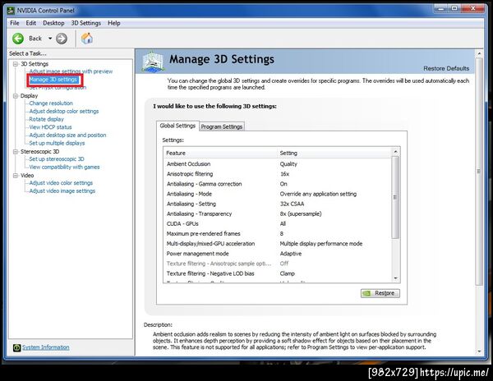This screenshot has height=381, width=493.
Task: Select Antialiasing - Transparency row
Action: (x=278, y=213)
